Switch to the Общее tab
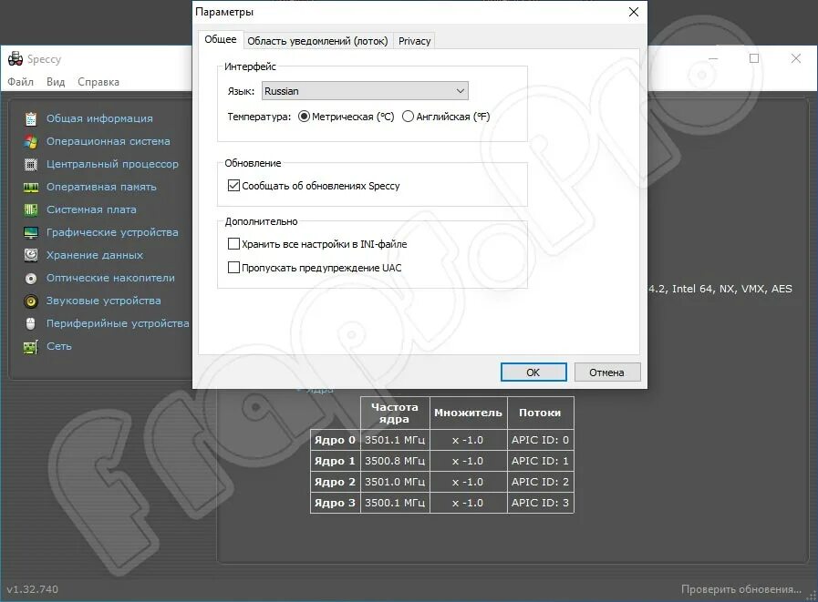Viewport: 818px width, 602px height. pyautogui.click(x=220, y=39)
